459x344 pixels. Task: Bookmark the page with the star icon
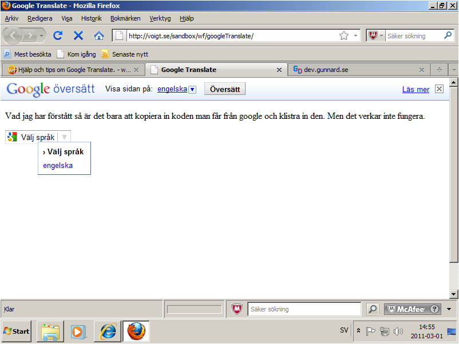point(344,35)
